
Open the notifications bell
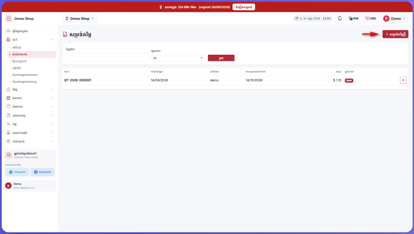coord(340,18)
